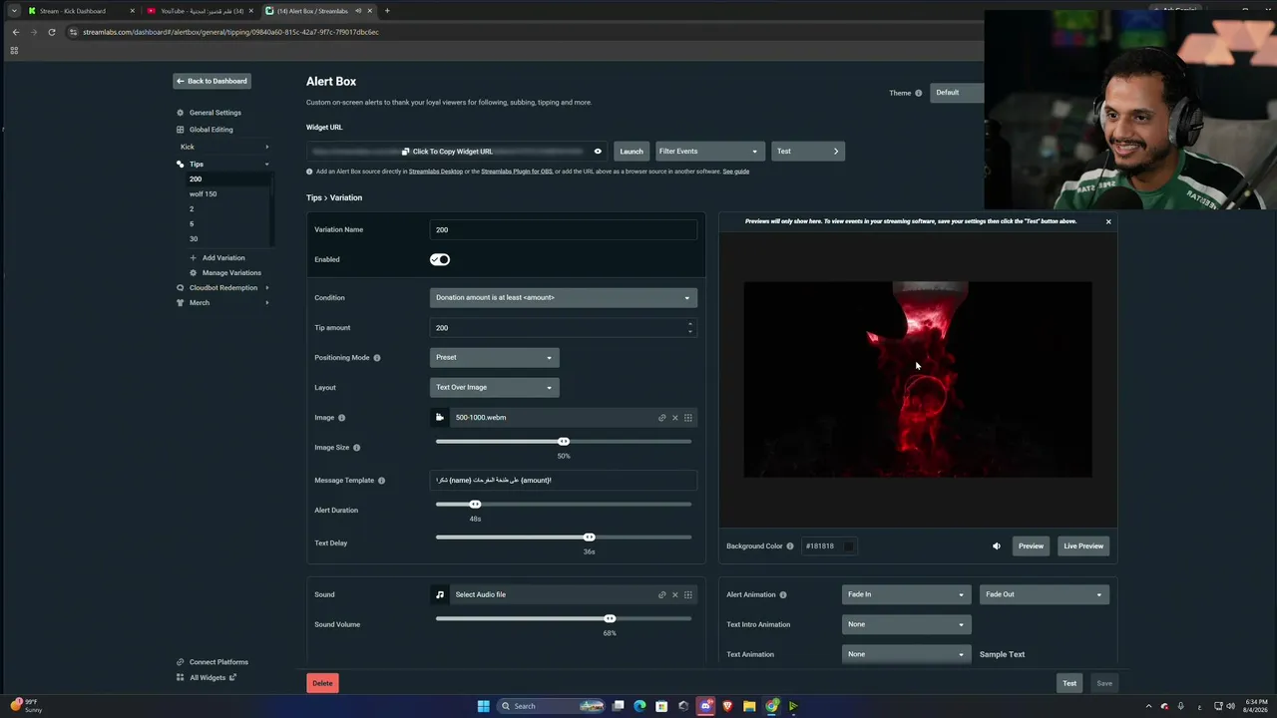
Task: Show info tooltip next to Image label
Action: [342, 418]
